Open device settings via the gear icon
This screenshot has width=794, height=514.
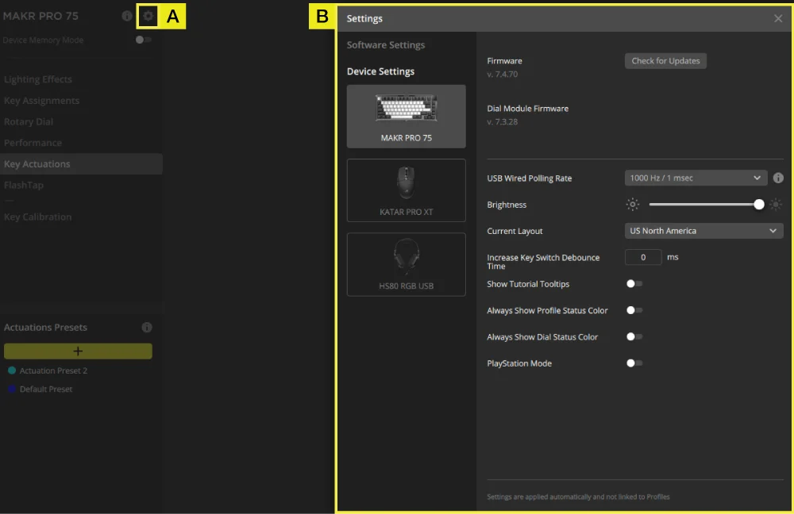tap(148, 16)
